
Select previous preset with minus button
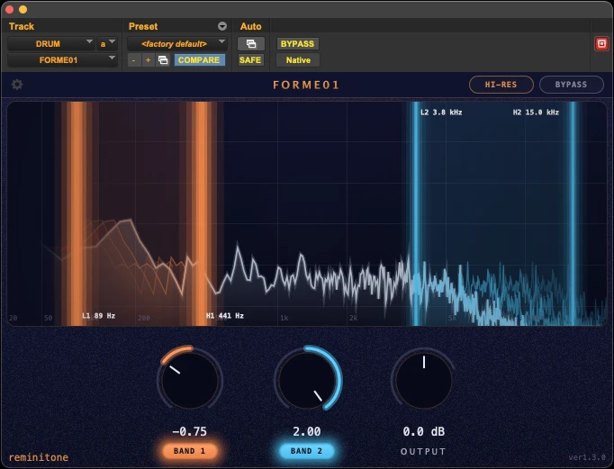[x=134, y=60]
